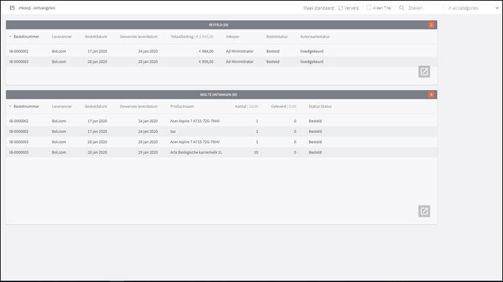
Task: Click the search magnifier icon
Action: coord(402,8)
